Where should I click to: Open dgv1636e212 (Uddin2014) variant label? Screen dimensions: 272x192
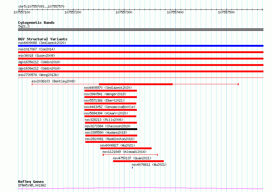click(x=39, y=68)
